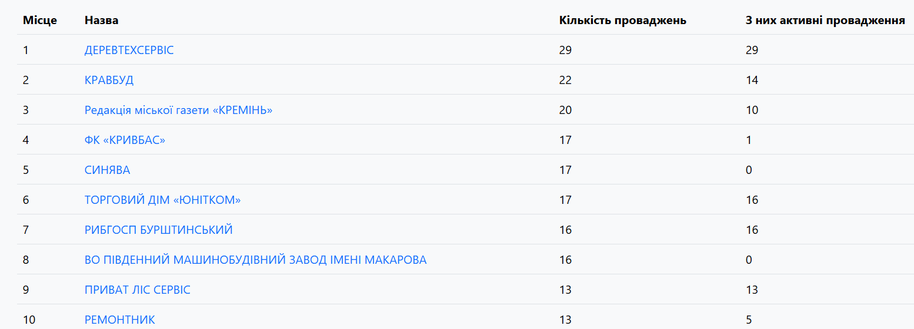Click proceedings count 29 for ДЕРЕВТЕХСЕРВІС
The width and height of the screenshot is (914, 329).
565,50
